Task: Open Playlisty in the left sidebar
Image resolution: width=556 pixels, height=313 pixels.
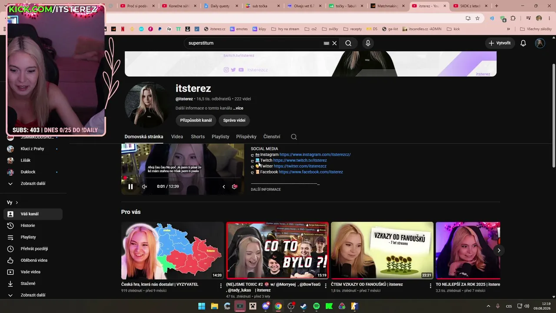Action: click(33, 237)
